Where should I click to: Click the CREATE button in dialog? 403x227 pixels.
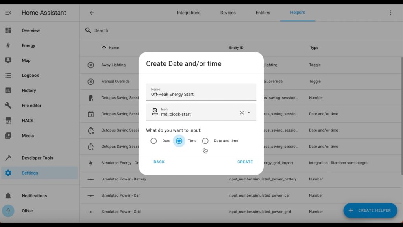click(245, 162)
